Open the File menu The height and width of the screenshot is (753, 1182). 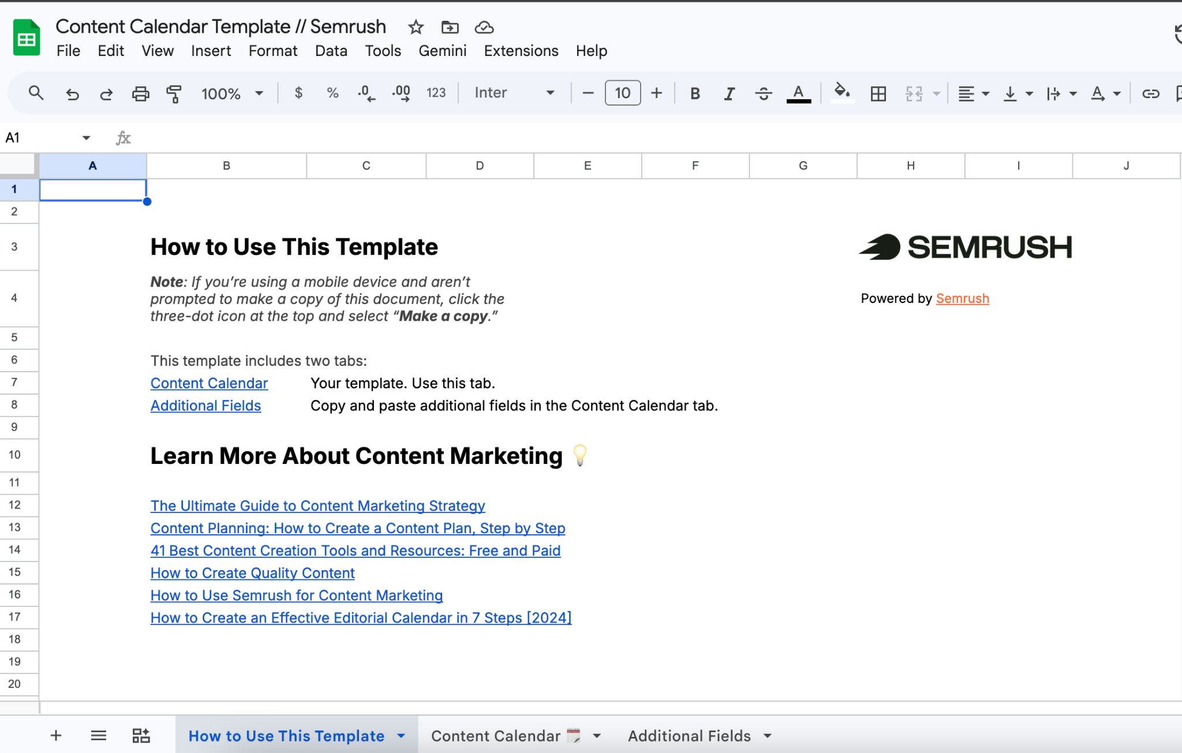68,51
